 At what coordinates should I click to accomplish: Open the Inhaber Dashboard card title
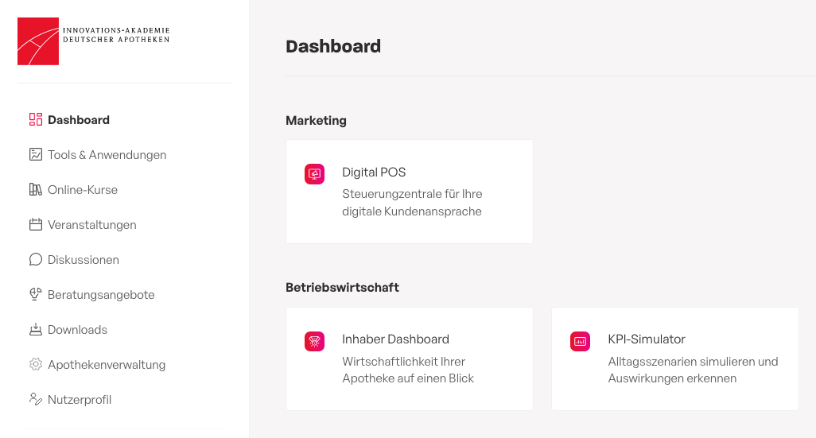(x=395, y=339)
